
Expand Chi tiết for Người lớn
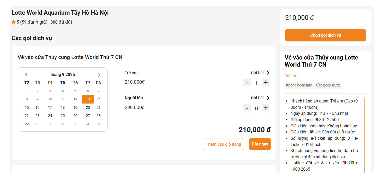pos(260,98)
